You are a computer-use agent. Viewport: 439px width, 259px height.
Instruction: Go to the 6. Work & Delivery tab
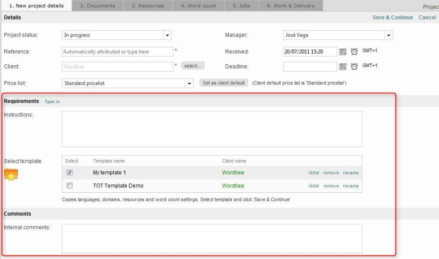coord(290,6)
